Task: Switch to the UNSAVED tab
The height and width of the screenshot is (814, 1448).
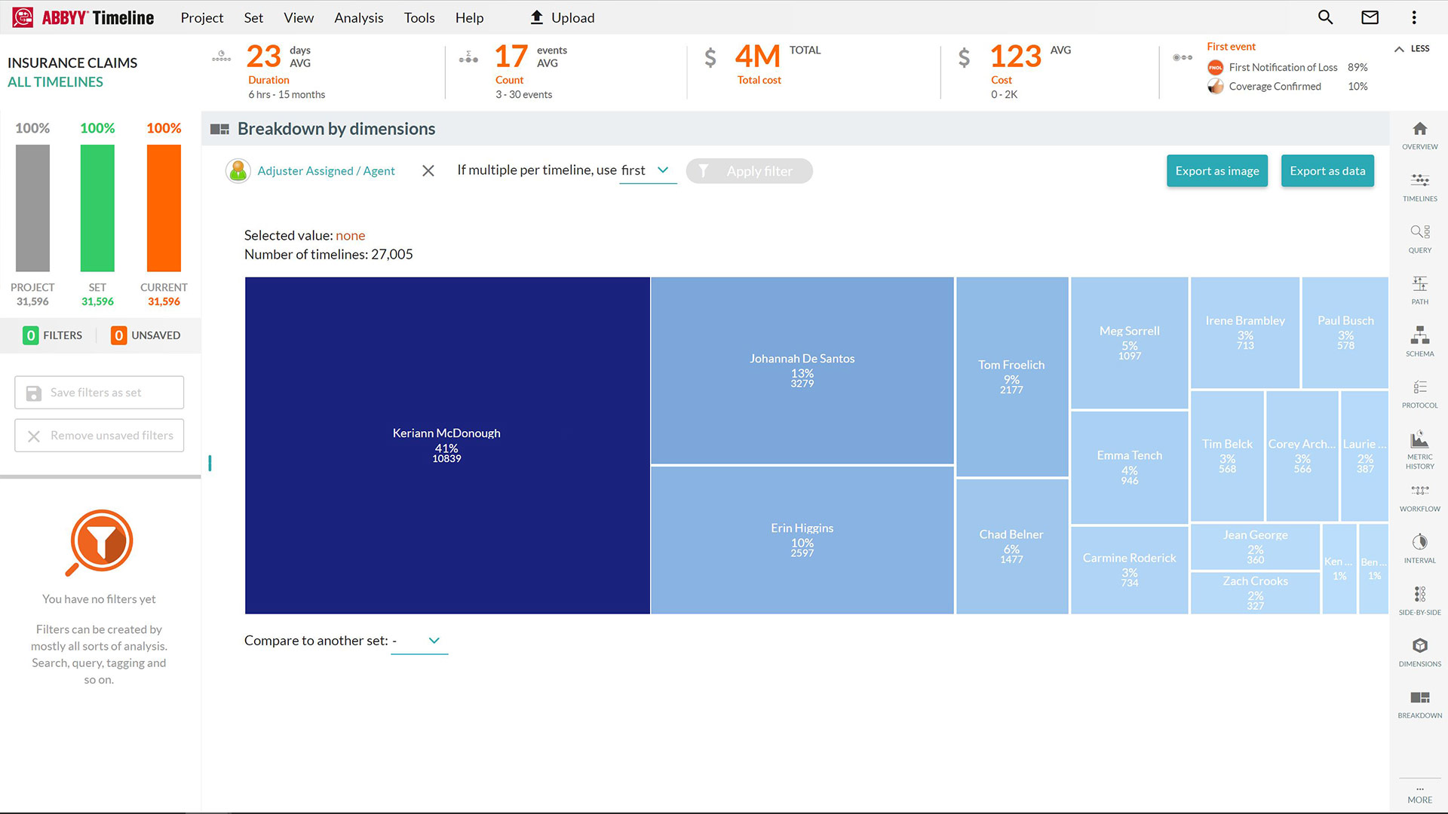Action: (x=146, y=335)
